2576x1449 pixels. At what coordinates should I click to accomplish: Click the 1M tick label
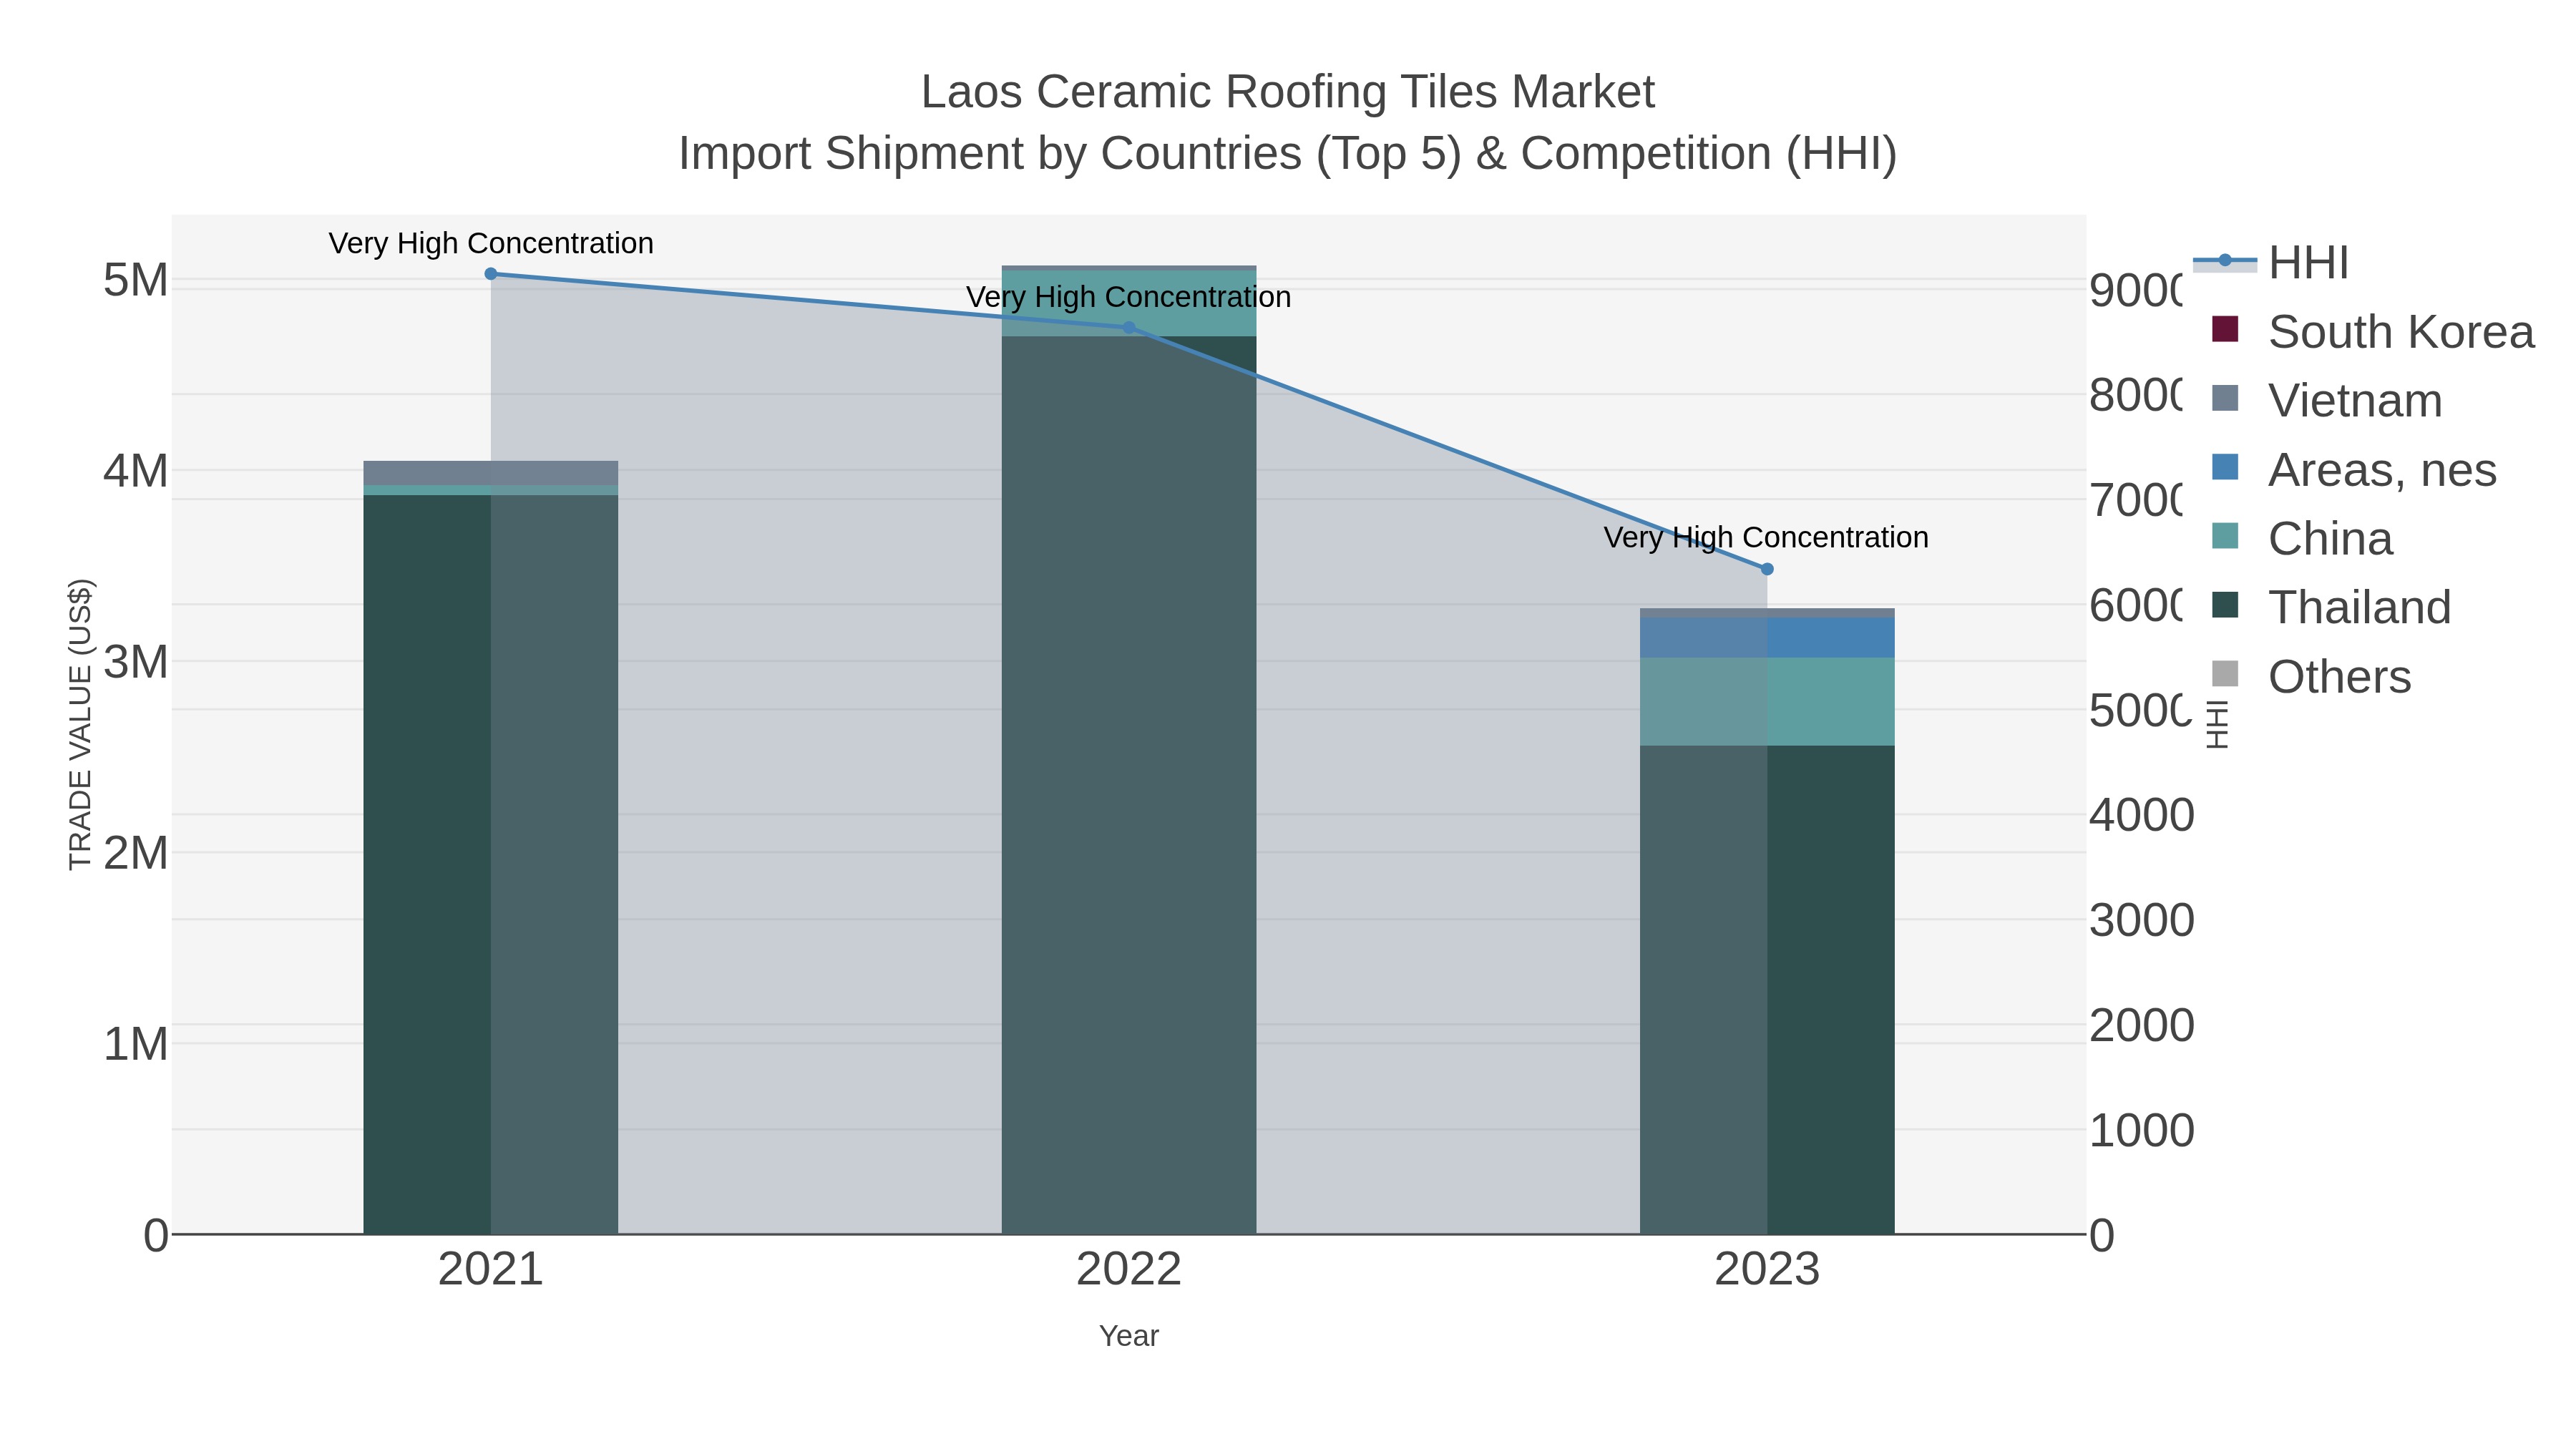136,1044
